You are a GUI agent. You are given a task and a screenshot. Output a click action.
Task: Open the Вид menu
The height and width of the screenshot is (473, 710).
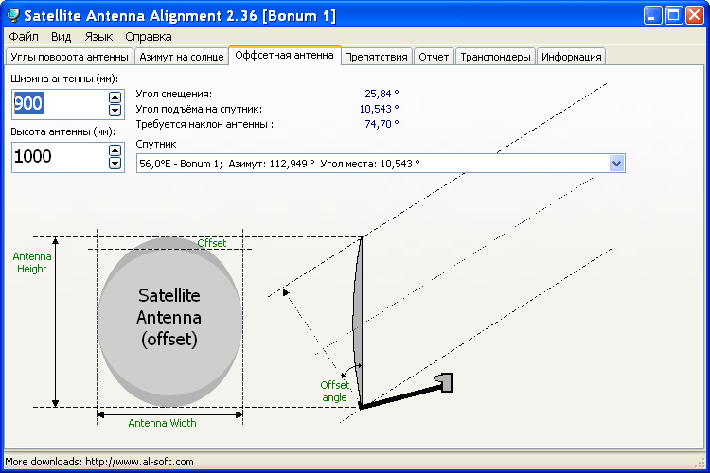tap(62, 37)
